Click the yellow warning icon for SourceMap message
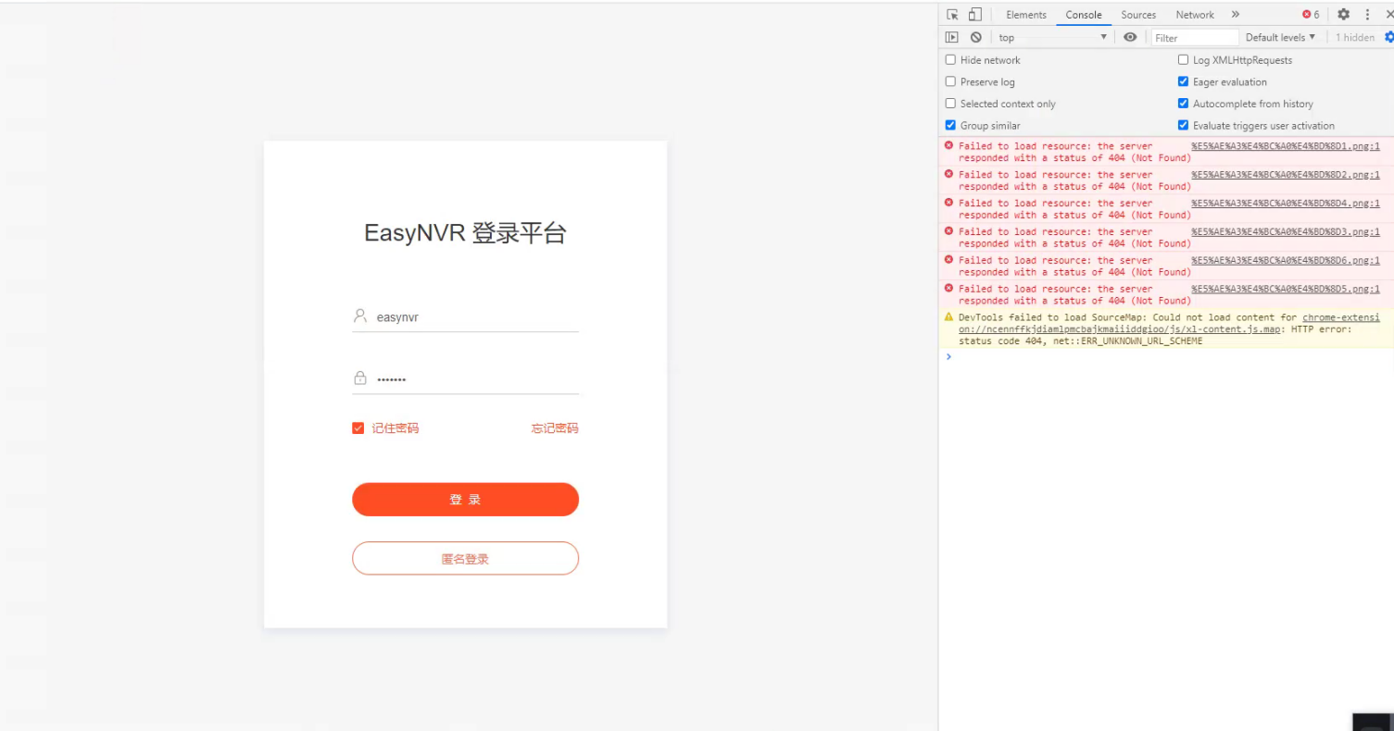The image size is (1394, 731). point(948,316)
